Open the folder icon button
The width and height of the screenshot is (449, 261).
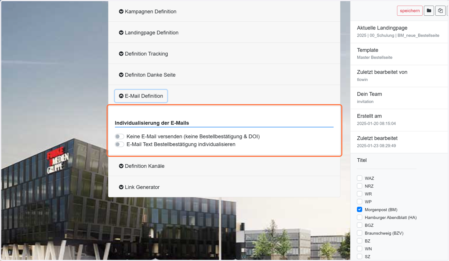[x=429, y=11]
